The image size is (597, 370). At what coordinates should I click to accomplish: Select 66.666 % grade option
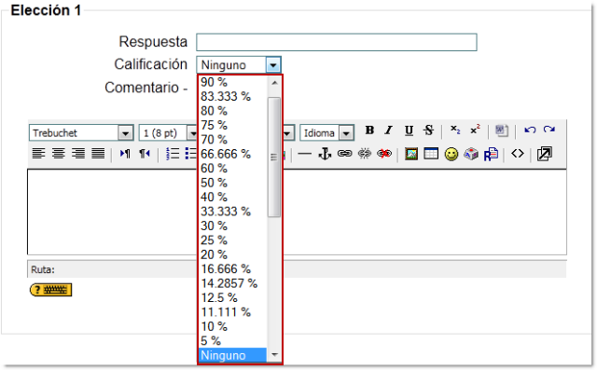pos(232,154)
